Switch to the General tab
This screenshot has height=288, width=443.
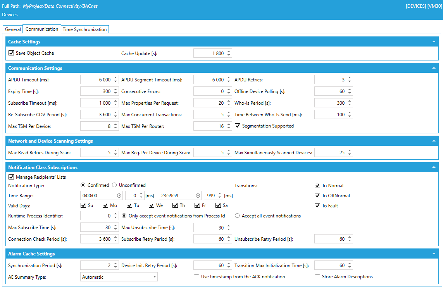point(13,29)
